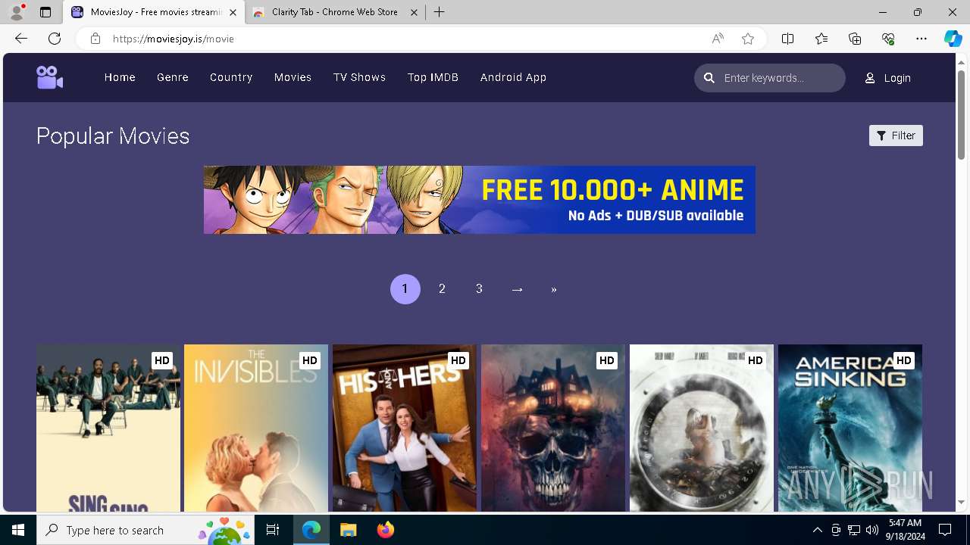Open Sing Sing movie poster
Screen dimensions: 970x545
108,428
